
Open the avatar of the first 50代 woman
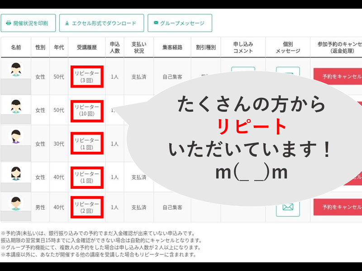click(x=16, y=70)
